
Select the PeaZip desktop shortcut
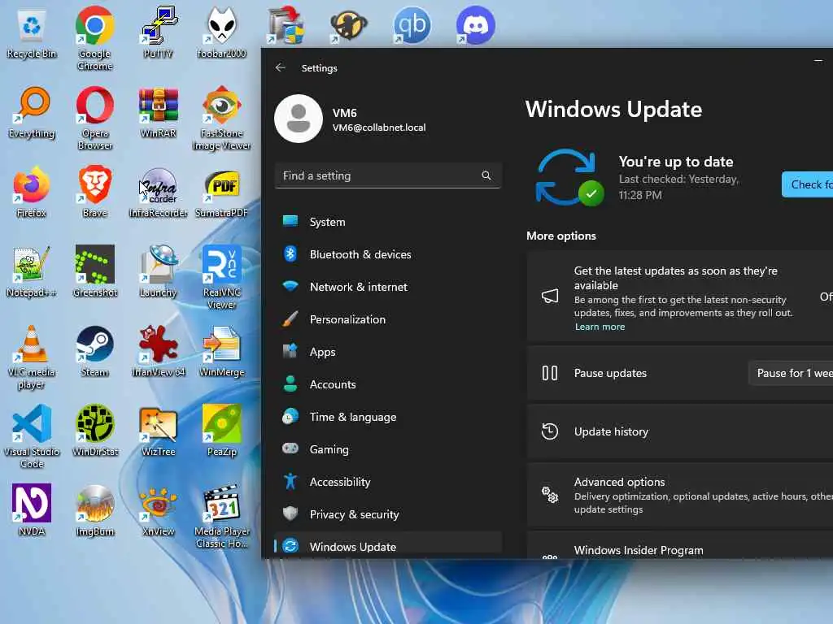click(221, 431)
